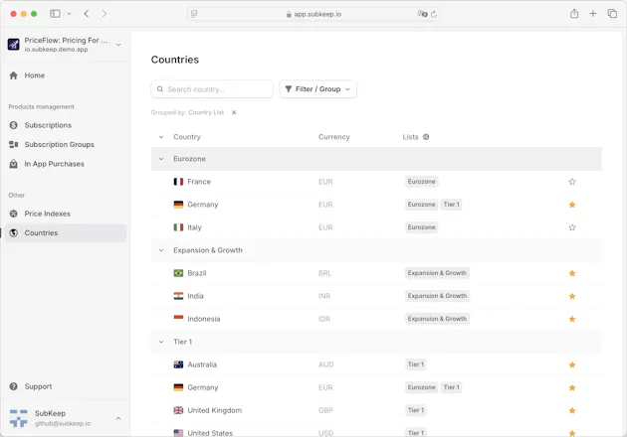Viewport: 627px width, 437px height.
Task: Click the Countries globe icon
Action: pos(13,233)
